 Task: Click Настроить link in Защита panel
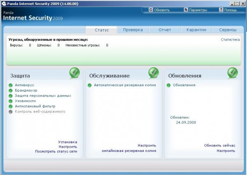(x=68, y=147)
